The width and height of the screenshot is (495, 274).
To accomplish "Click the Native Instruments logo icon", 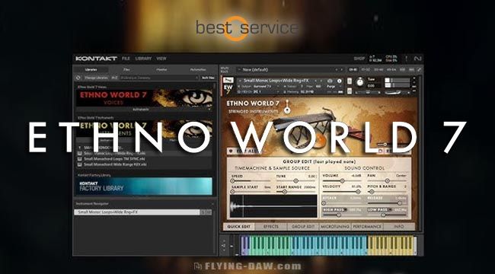I will 417,59.
